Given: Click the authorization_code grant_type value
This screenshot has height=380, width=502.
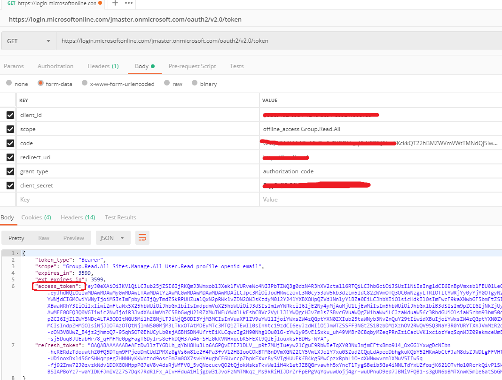Looking at the screenshot, I should (288, 171).
